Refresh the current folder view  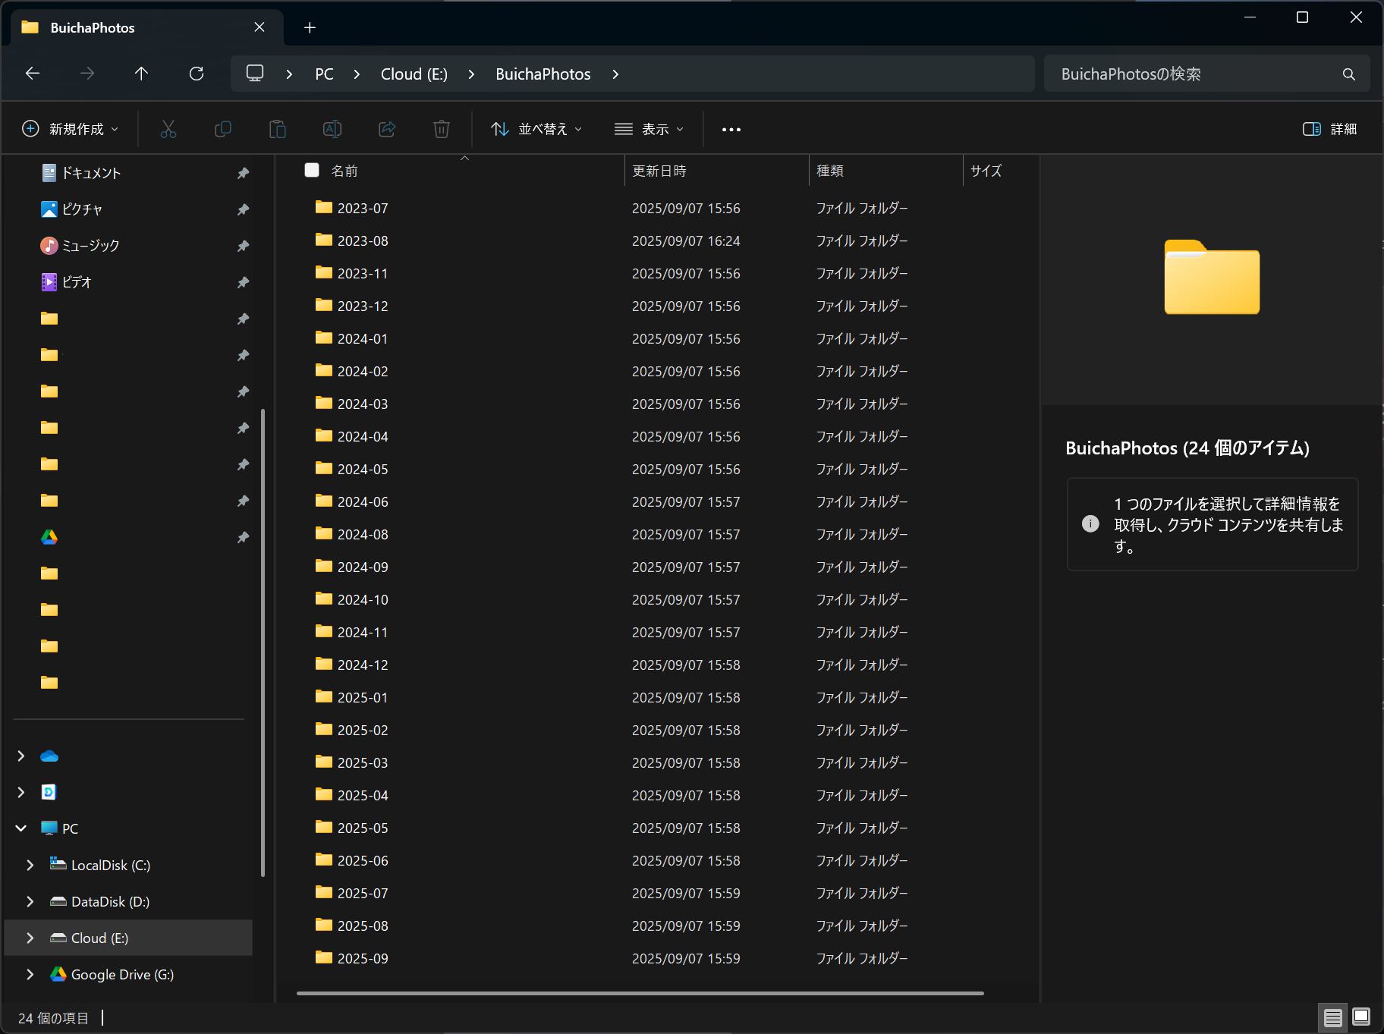(197, 74)
